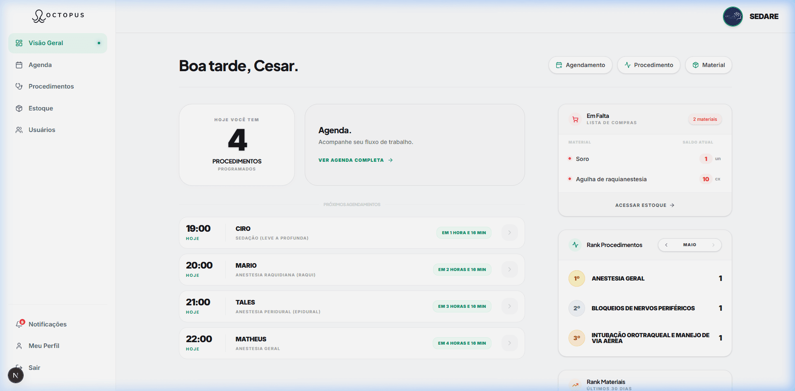The image size is (795, 391).
Task: Click the Procedimentos stethoscope icon
Action: [19, 86]
